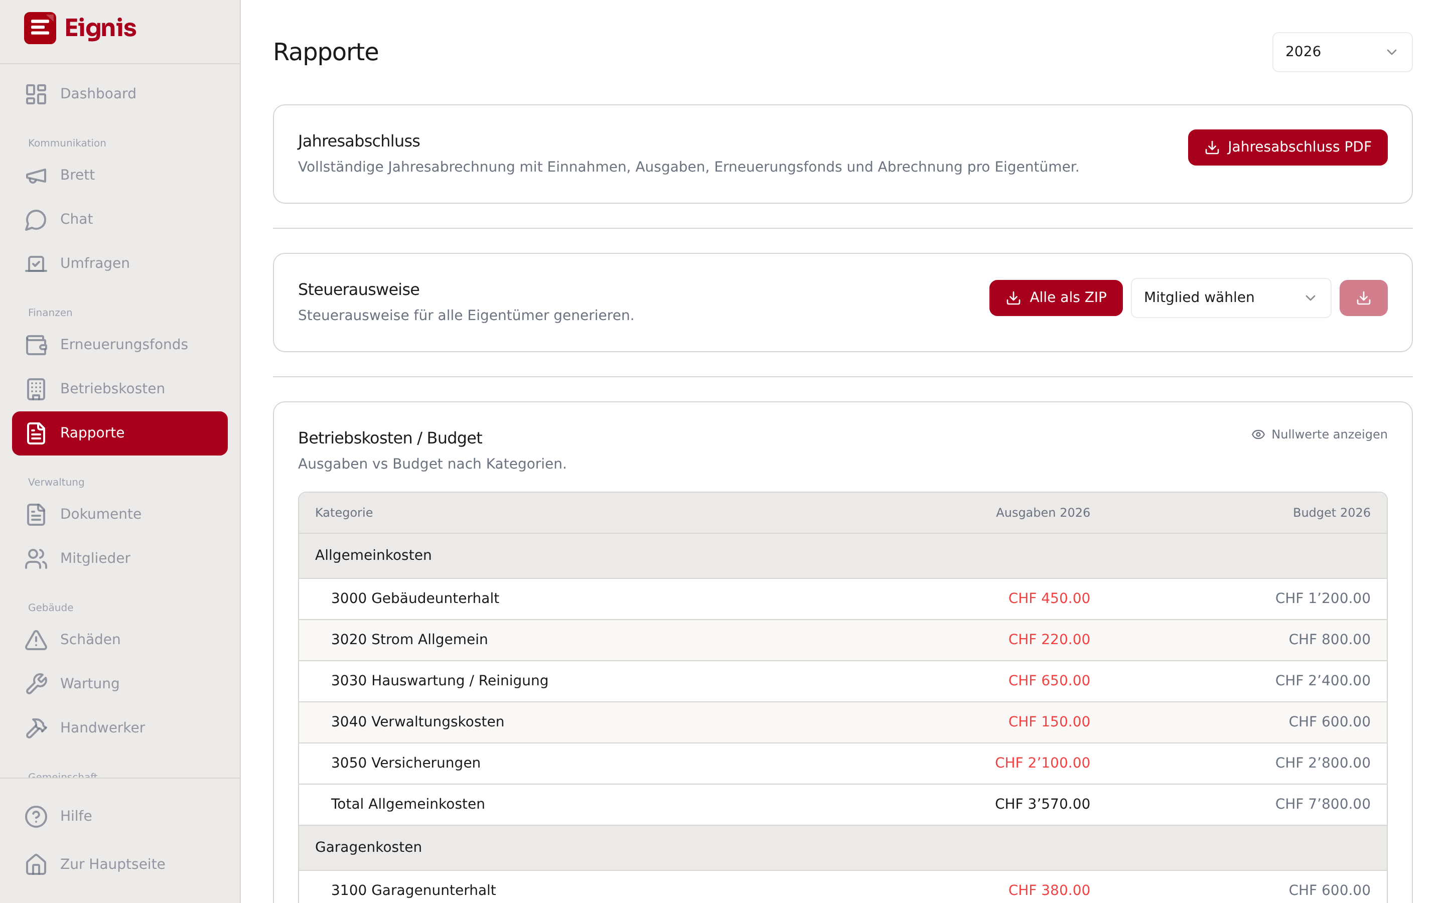Click the Eignis brand name
Viewport: 1445px width, 903px height.
click(100, 28)
